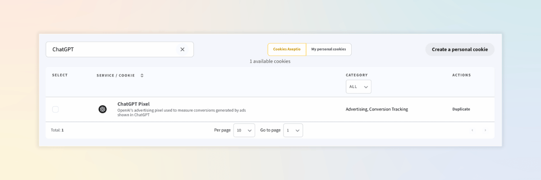Click the 1 available cookies label
The height and width of the screenshot is (180, 541).
270,61
